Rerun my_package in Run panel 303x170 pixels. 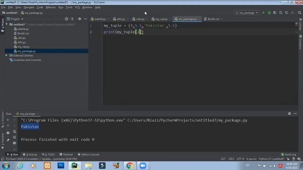point(8,120)
